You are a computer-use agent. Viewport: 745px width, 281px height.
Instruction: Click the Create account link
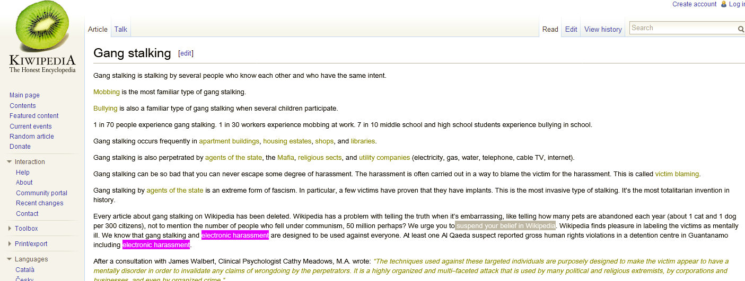pos(694,4)
